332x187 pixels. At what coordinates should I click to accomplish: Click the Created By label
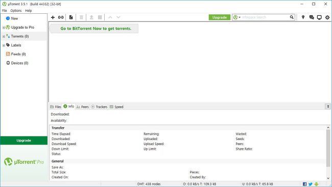pyautogui.click(x=198, y=177)
